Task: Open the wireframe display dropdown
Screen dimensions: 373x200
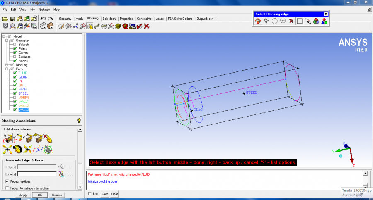Action: pyautogui.click(x=43, y=26)
